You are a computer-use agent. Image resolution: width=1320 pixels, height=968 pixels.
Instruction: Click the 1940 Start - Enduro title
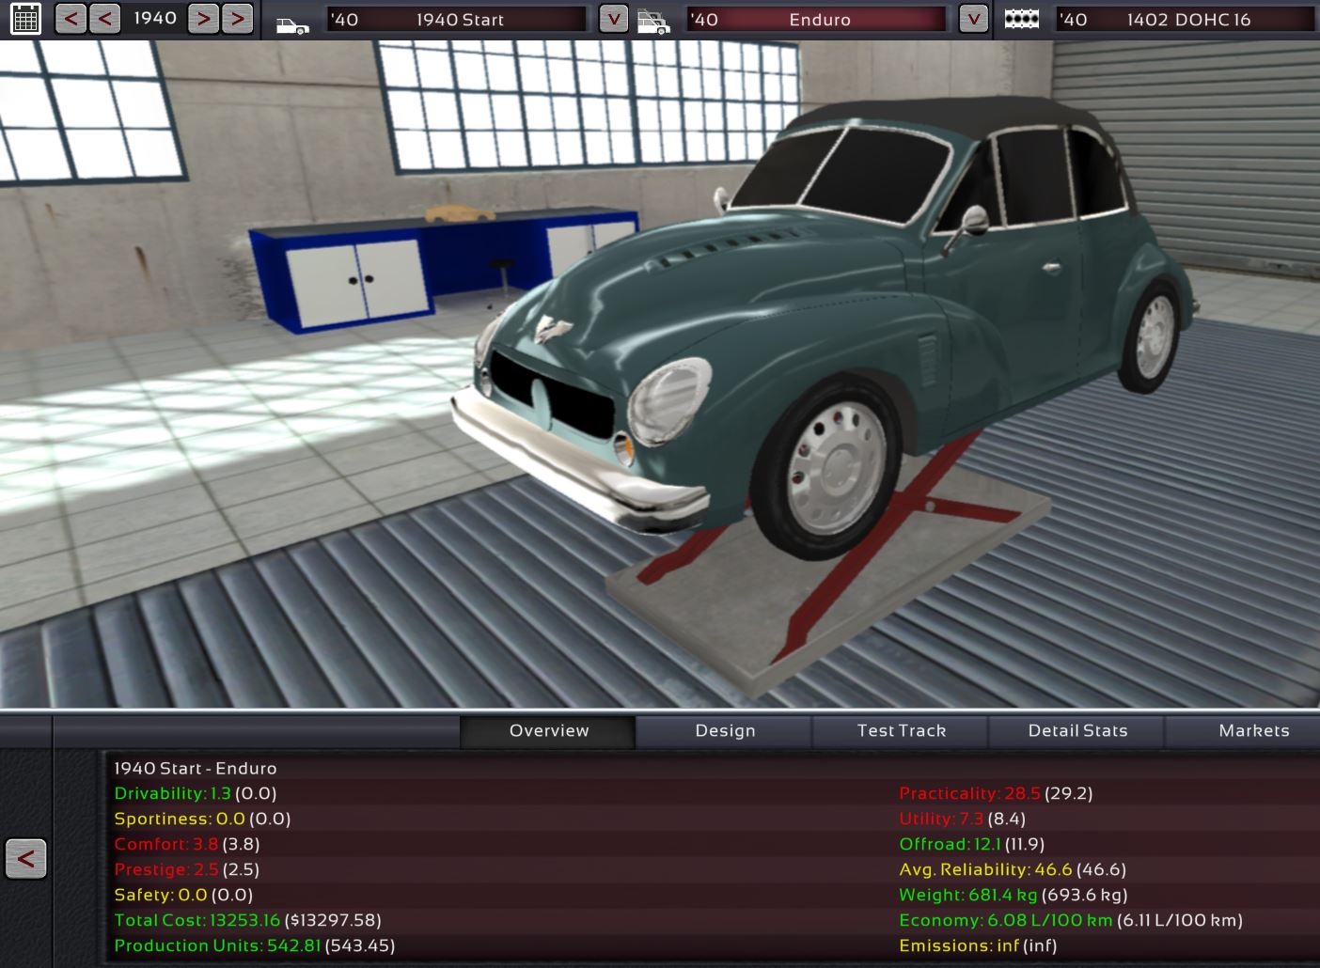(196, 769)
